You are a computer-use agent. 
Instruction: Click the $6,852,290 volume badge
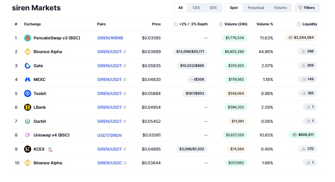tap(234, 52)
